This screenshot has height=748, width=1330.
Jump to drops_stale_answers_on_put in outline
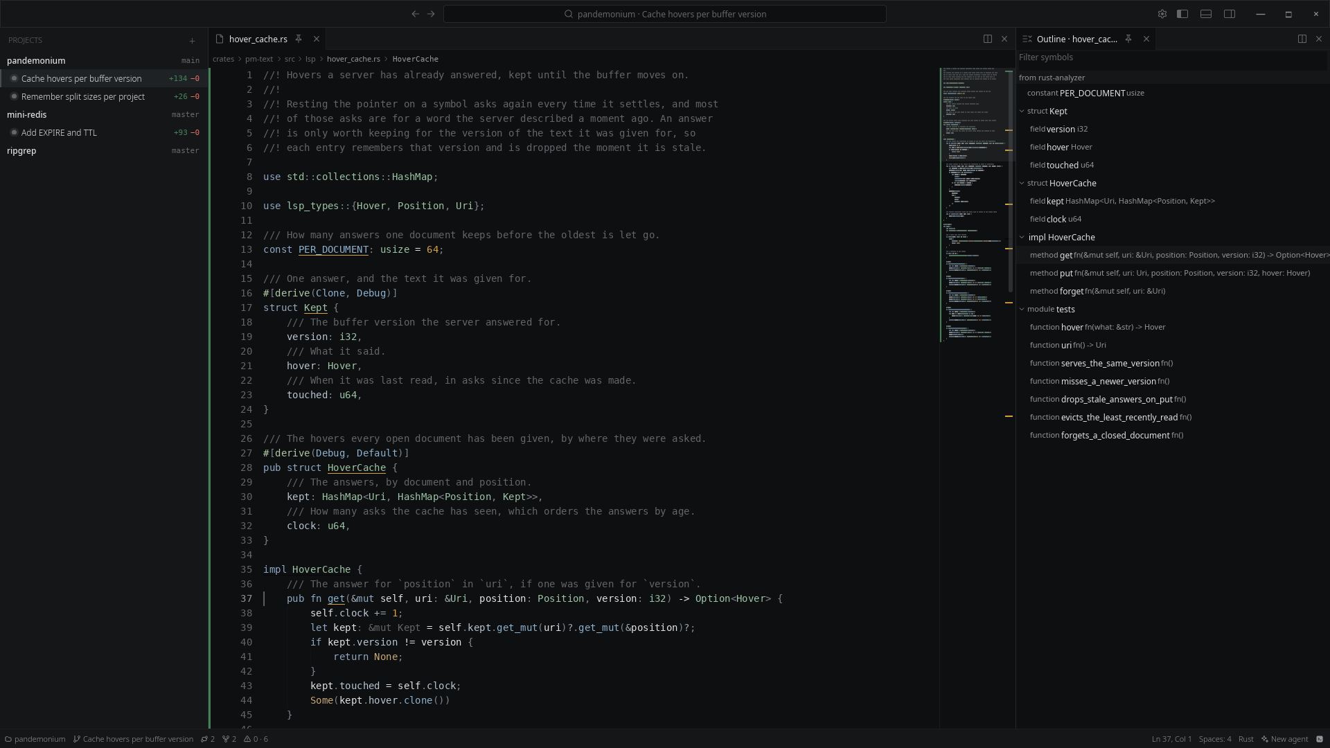pos(1172,399)
